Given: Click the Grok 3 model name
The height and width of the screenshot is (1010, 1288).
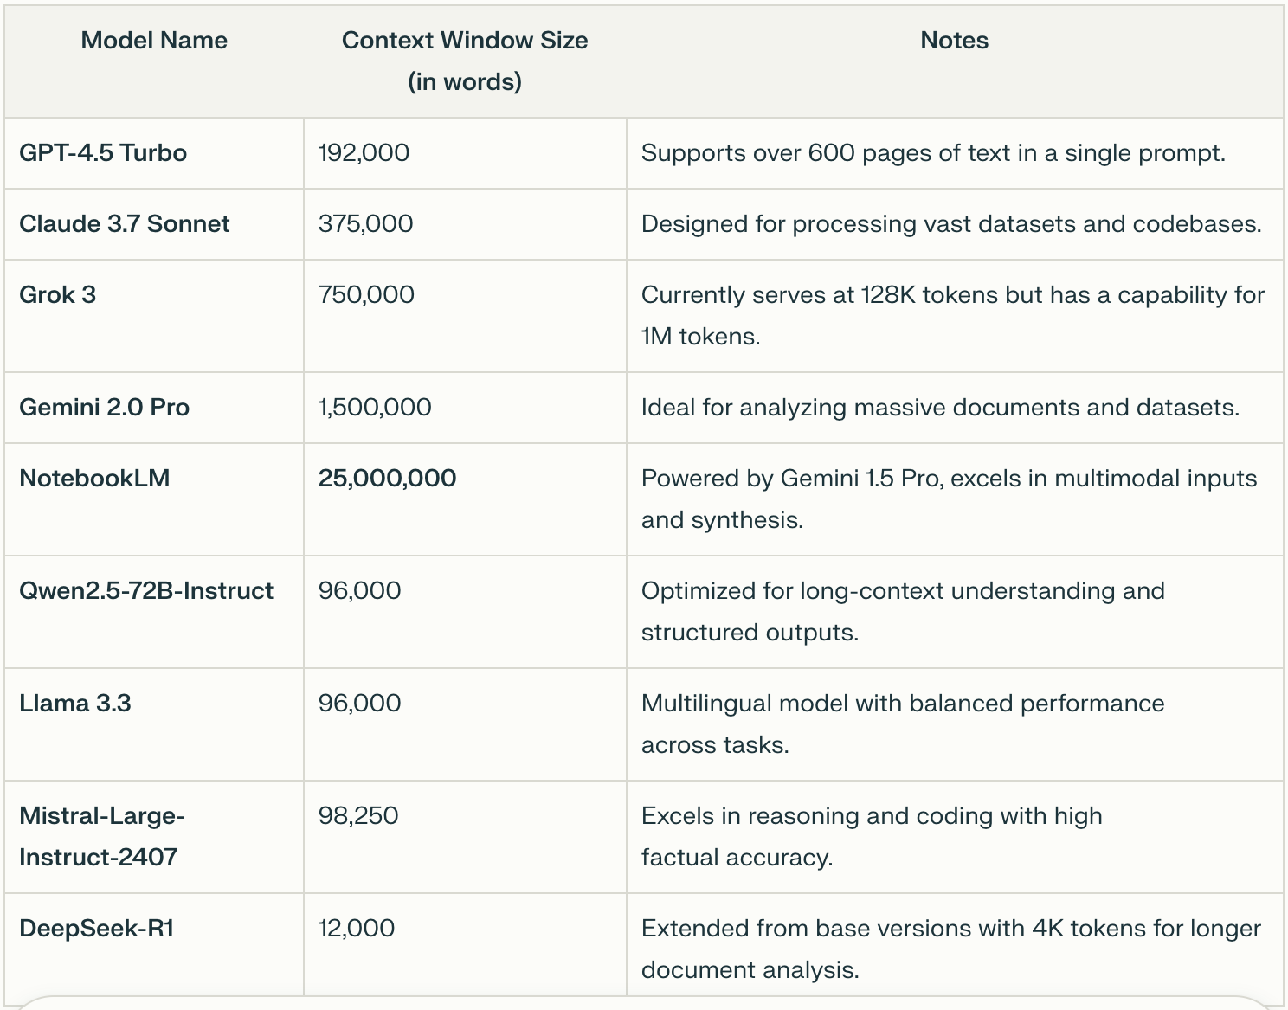Looking at the screenshot, I should pos(55,294).
